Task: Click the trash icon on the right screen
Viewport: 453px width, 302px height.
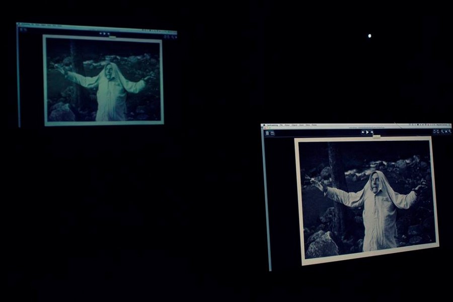Action: (267, 133)
